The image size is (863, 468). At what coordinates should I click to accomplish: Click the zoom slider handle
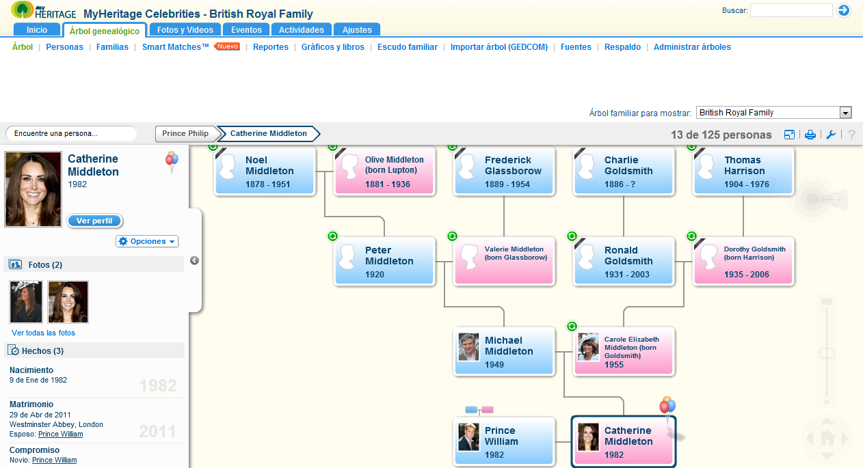827,353
